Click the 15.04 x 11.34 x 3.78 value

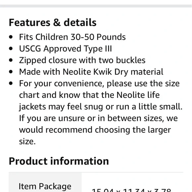(131, 190)
